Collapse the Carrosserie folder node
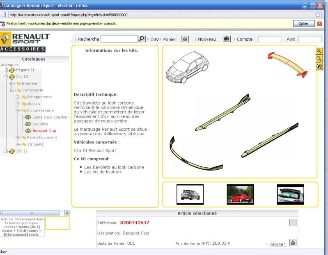This screenshot has width=328, height=255. coord(12,90)
